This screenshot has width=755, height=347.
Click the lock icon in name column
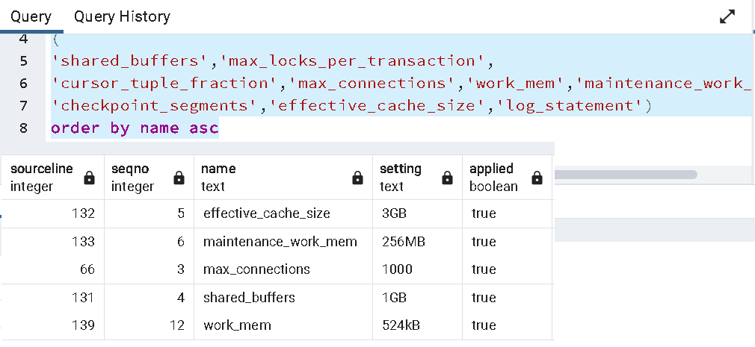click(x=357, y=178)
